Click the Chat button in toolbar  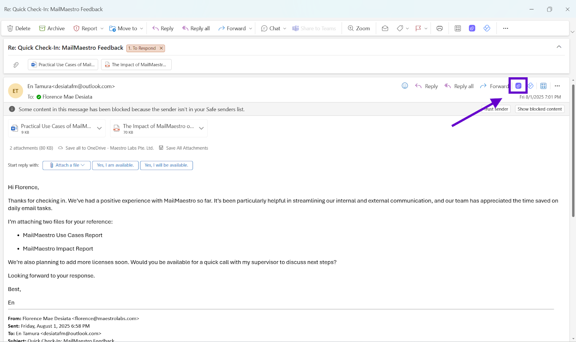tap(270, 28)
